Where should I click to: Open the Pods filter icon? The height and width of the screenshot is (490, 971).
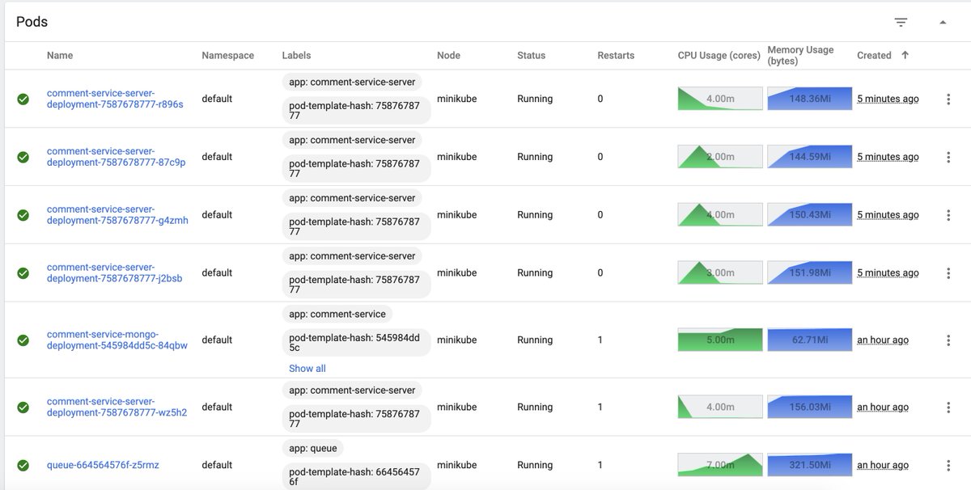(x=901, y=22)
